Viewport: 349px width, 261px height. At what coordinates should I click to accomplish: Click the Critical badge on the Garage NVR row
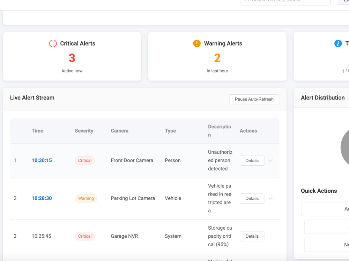tap(85, 236)
